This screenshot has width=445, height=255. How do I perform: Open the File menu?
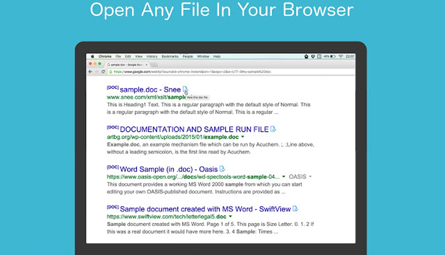point(118,56)
